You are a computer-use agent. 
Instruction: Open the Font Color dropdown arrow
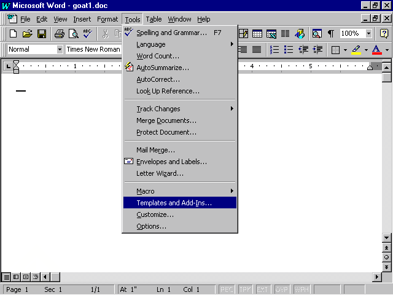(387, 50)
